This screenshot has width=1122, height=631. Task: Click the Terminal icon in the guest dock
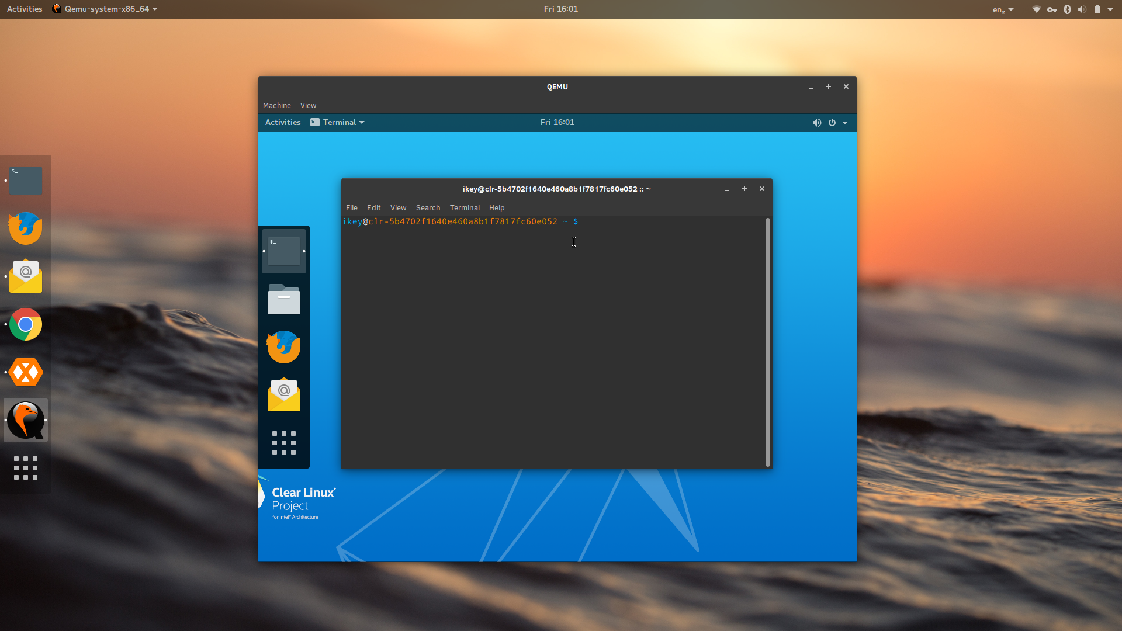284,251
